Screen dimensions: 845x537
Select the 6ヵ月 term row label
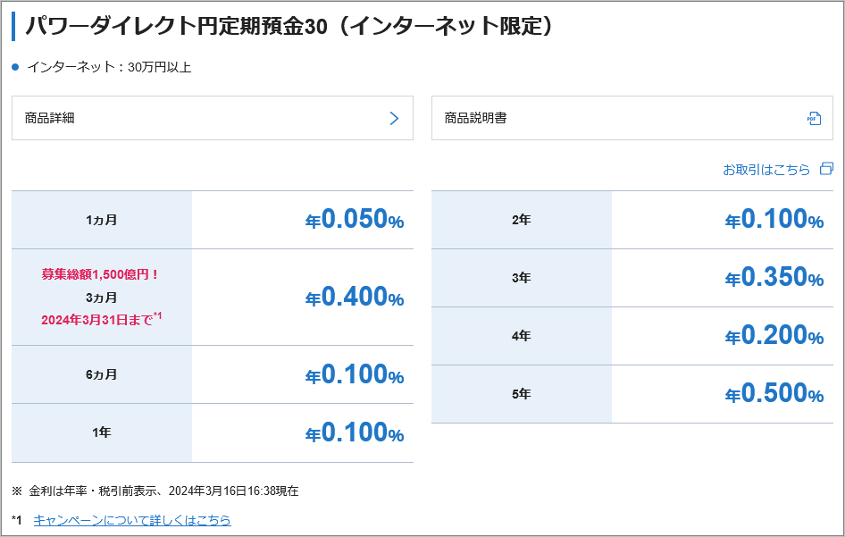[x=102, y=374]
